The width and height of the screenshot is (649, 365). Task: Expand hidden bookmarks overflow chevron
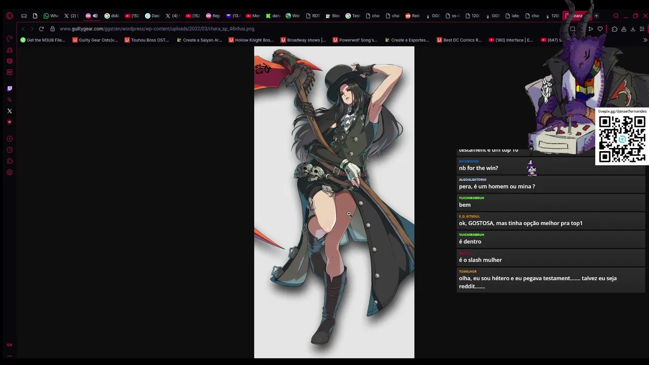pyautogui.click(x=645, y=40)
